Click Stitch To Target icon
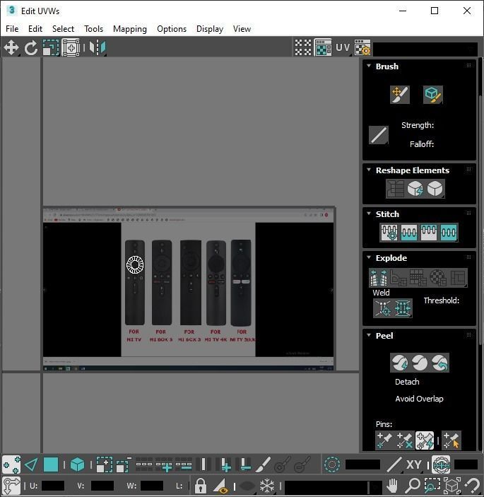 coord(389,233)
